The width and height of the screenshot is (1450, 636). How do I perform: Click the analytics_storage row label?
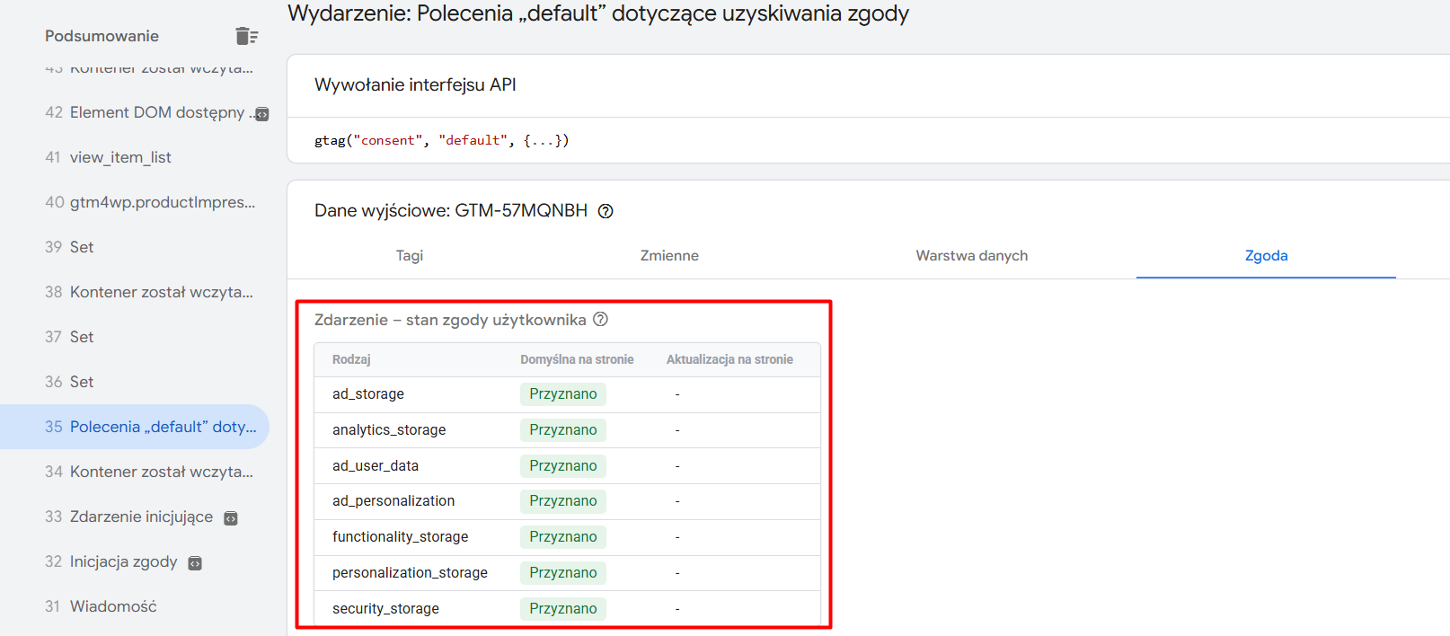click(x=389, y=429)
